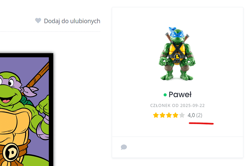Open the Leonardo figure avatar image

point(177,54)
